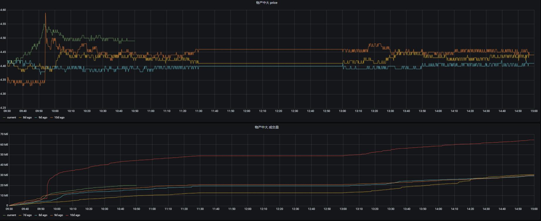Click the orange 10d ago swatch in price legend

point(51,118)
